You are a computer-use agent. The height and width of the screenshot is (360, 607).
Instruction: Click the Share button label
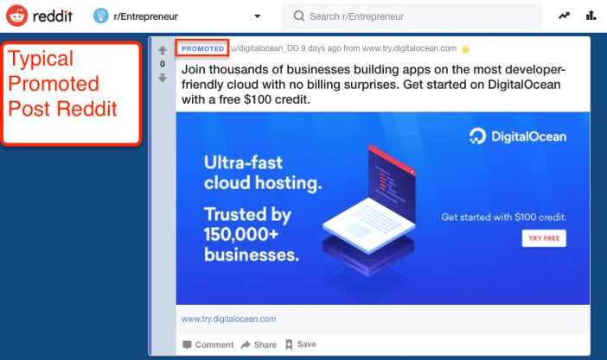265,344
